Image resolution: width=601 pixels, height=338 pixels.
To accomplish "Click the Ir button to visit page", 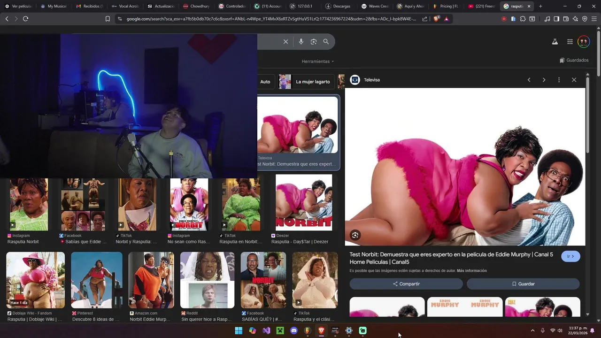I will 570,256.
